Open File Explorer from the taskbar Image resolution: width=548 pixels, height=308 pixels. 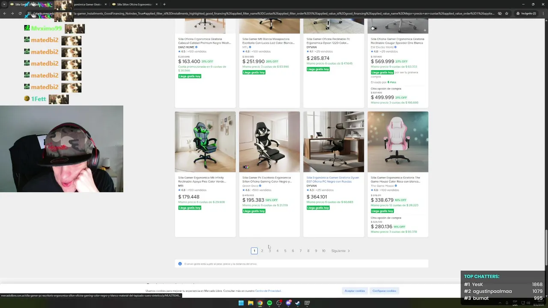250,303
